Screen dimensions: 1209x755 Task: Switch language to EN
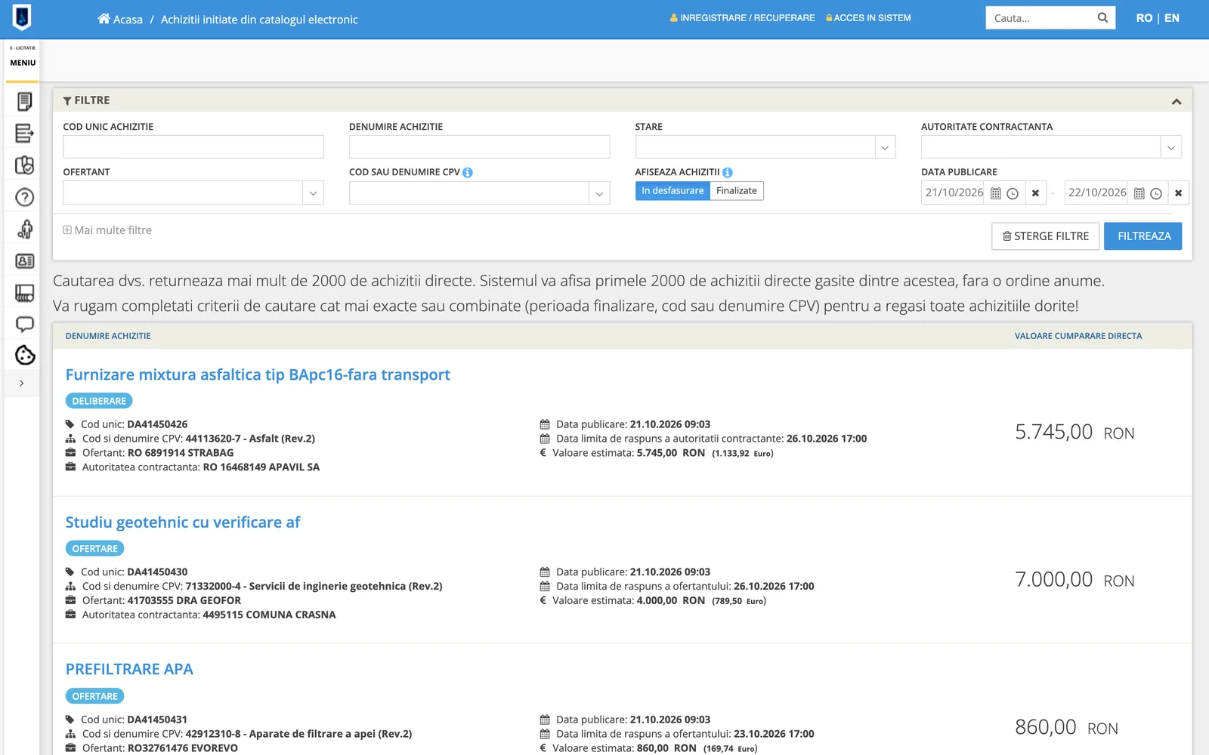pos(1172,18)
